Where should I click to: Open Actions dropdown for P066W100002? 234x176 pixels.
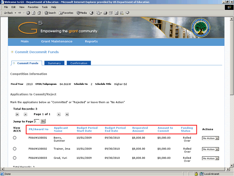211,149
